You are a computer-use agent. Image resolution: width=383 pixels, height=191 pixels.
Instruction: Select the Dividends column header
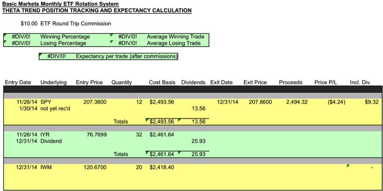193,82
